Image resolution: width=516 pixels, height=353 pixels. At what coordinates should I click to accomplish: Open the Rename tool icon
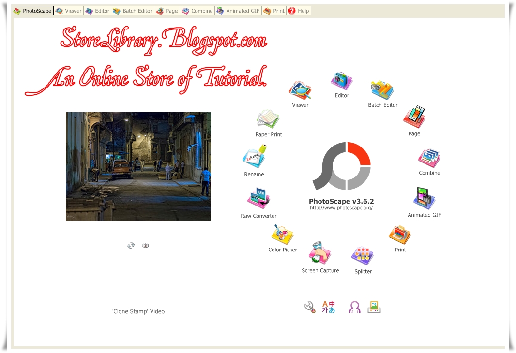pos(254,157)
